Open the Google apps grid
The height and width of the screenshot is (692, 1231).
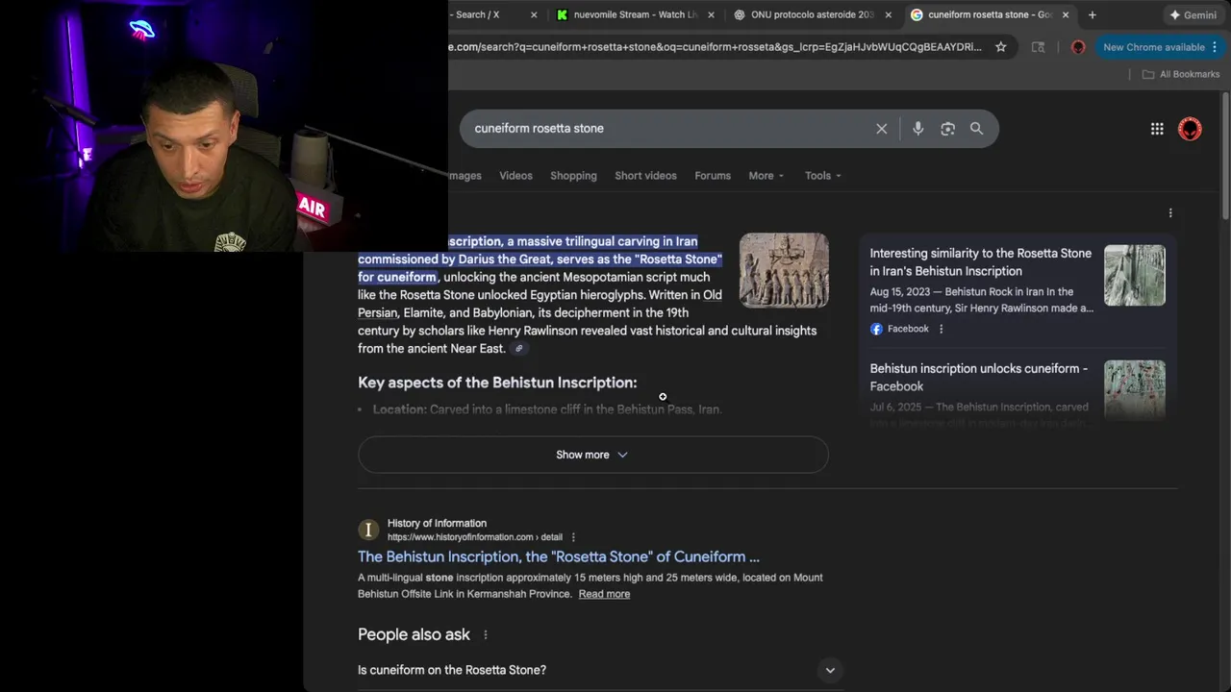point(1157,129)
